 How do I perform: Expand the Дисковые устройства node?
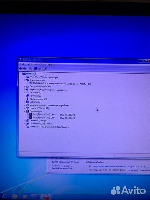pyautogui.click(x=24, y=86)
